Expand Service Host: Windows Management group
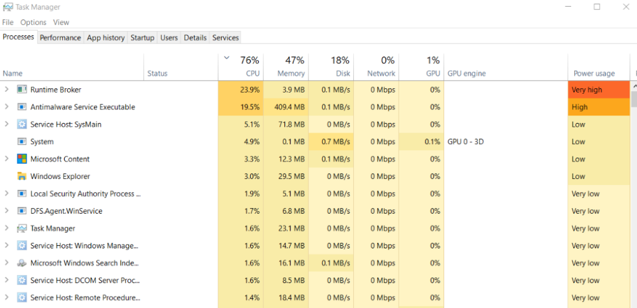 tap(6, 245)
